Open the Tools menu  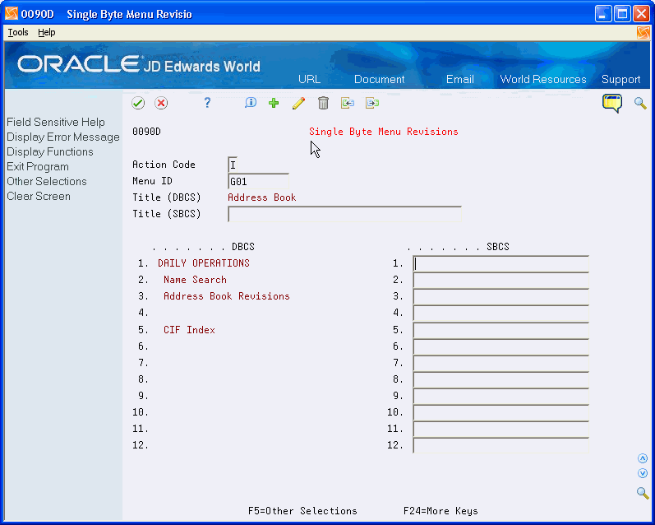tap(18, 32)
